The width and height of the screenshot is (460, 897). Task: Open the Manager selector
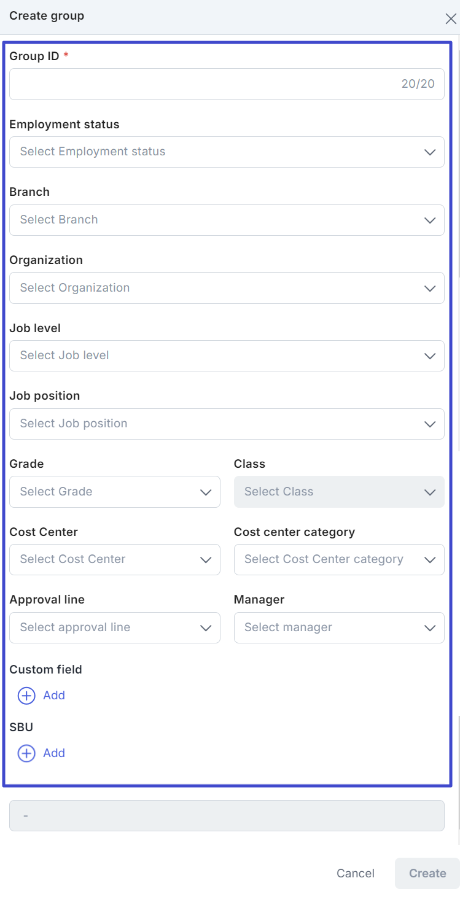pos(338,627)
